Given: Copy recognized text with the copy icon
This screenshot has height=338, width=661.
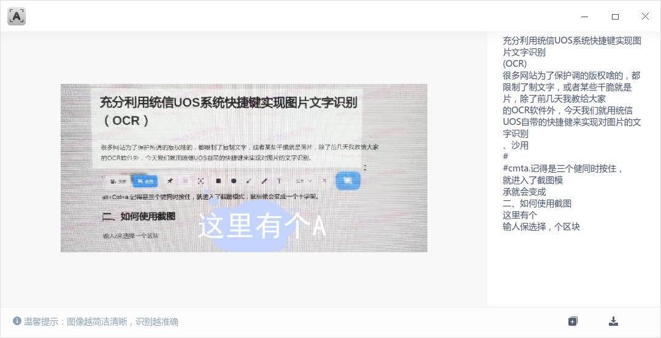Looking at the screenshot, I should [x=573, y=321].
